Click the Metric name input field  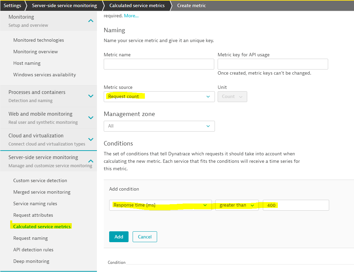pyautogui.click(x=159, y=64)
